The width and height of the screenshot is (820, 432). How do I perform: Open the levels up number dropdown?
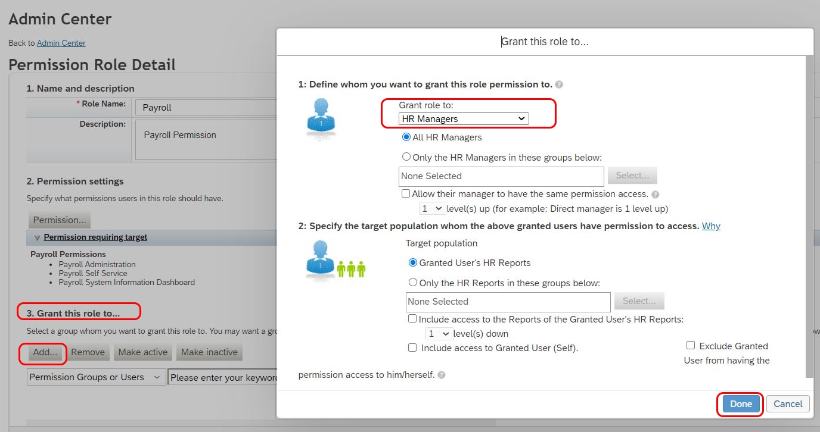[432, 209]
